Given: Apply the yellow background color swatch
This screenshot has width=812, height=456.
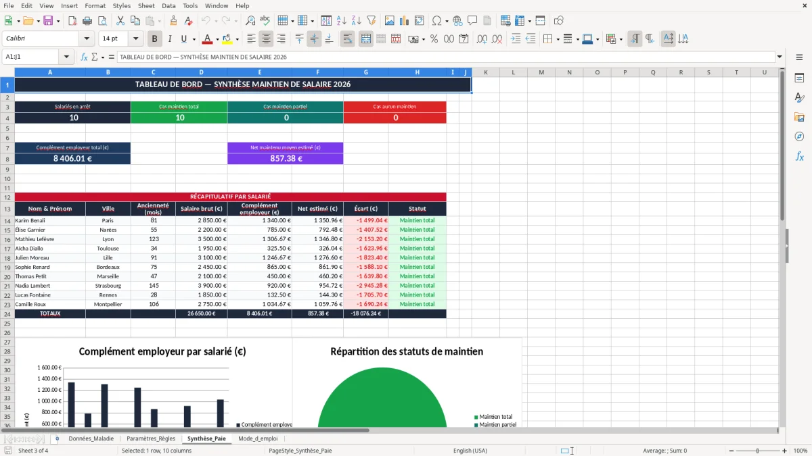Looking at the screenshot, I should click(227, 39).
